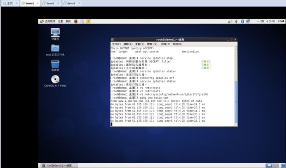Select root@demo1 terminal in bottom taskbar
Image resolution: width=286 pixels, height=168 pixels.
click(59, 165)
